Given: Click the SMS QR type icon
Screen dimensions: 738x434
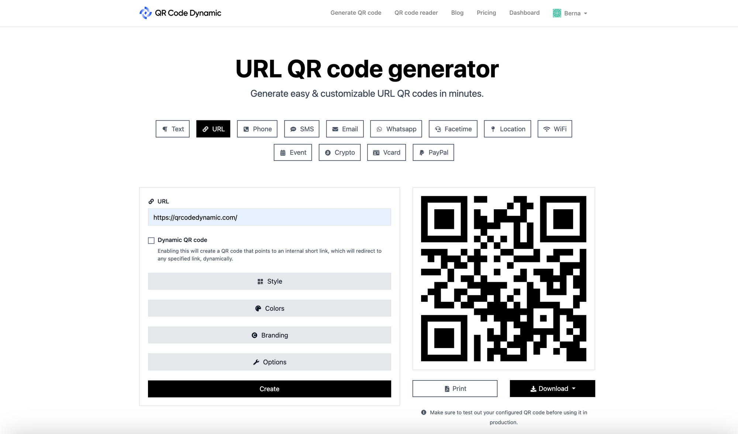Looking at the screenshot, I should (301, 129).
